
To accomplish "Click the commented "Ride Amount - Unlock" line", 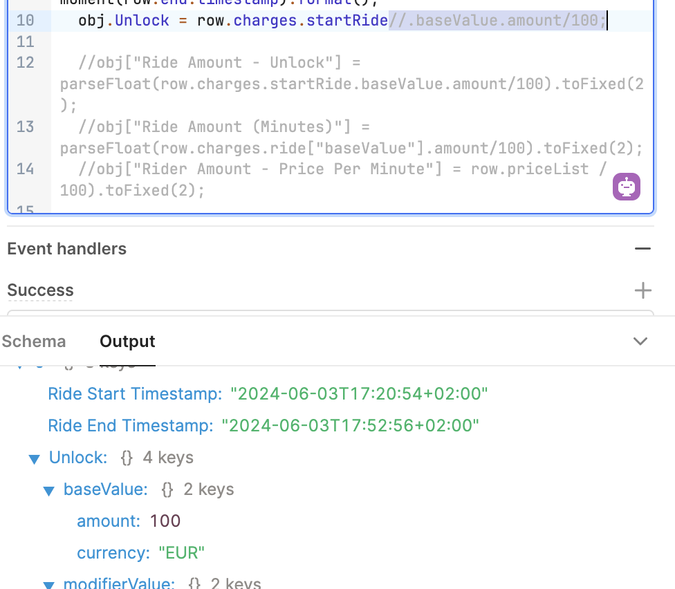I will (x=352, y=84).
